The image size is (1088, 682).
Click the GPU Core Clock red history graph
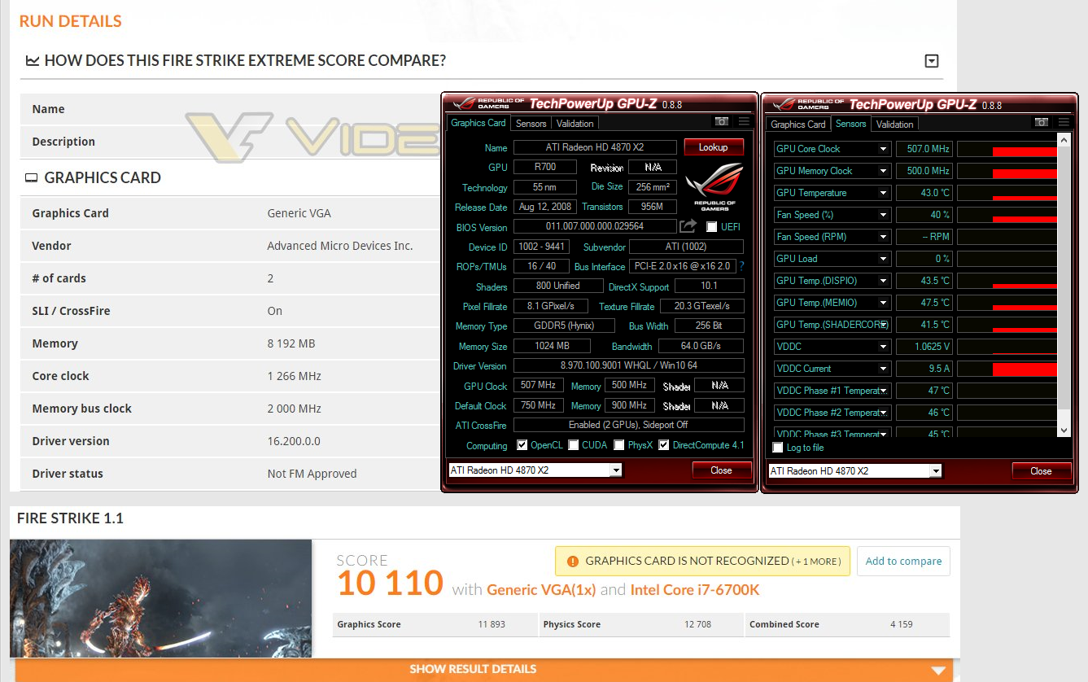click(1007, 149)
